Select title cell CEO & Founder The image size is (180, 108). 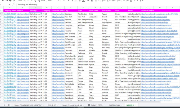121,78
